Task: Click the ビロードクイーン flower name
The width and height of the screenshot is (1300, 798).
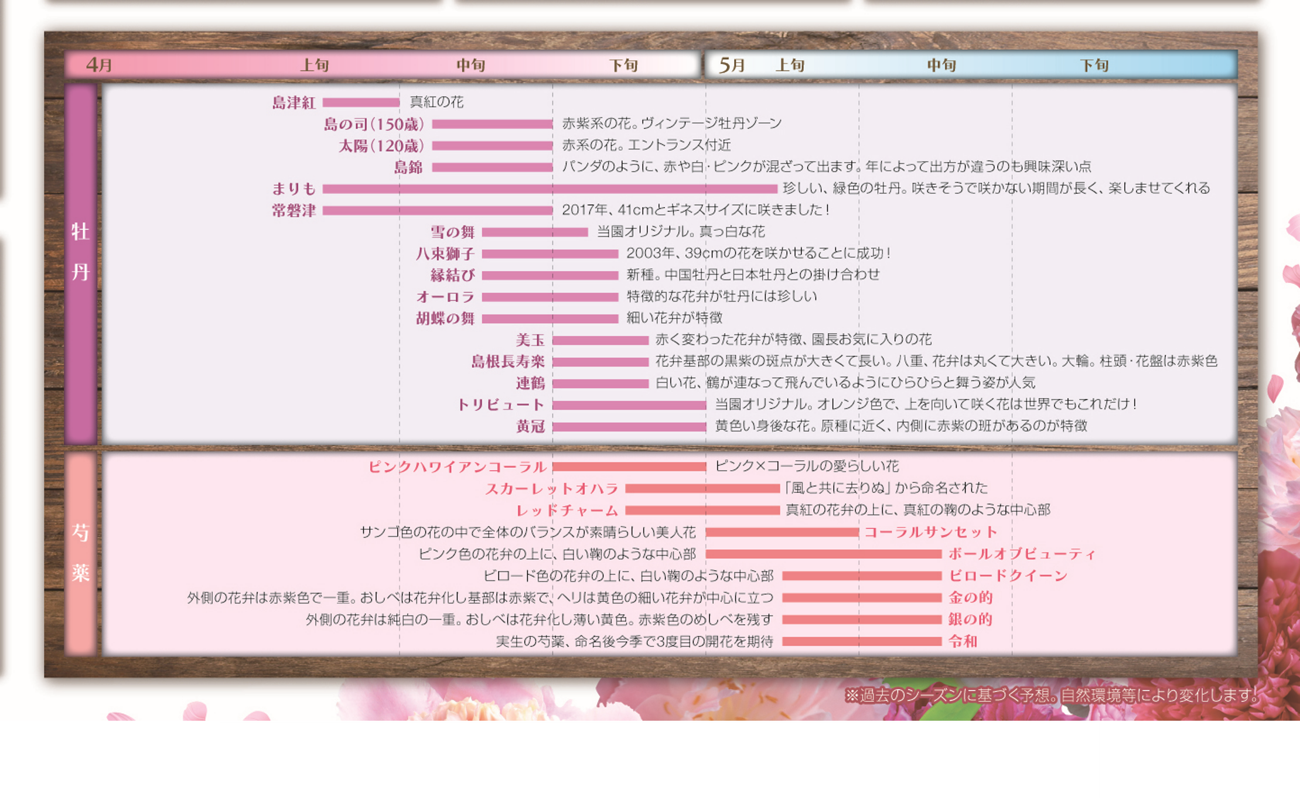Action: [1008, 576]
